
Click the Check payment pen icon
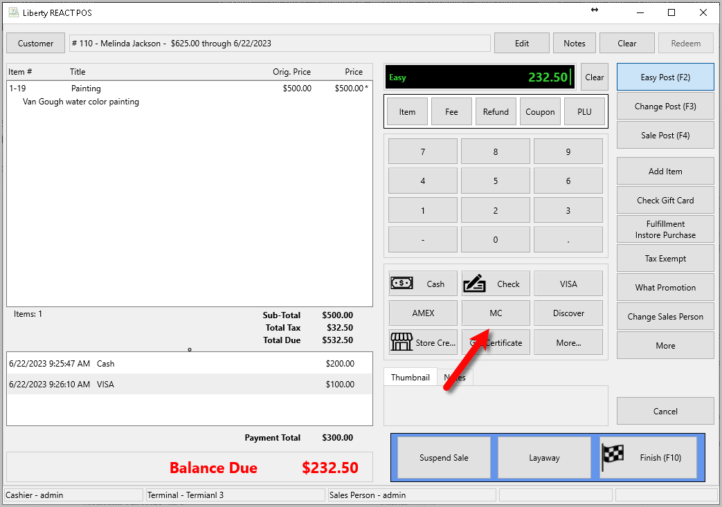(x=474, y=284)
